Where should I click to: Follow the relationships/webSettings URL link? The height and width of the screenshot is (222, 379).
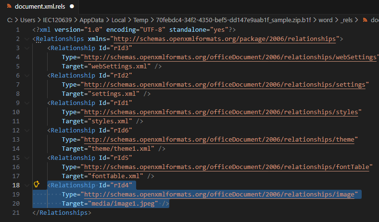click(x=230, y=57)
